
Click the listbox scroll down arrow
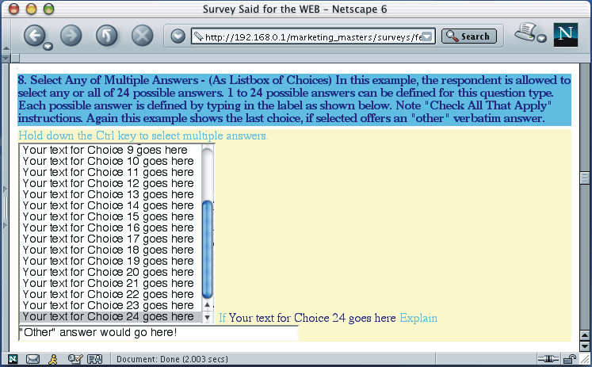[x=208, y=318]
